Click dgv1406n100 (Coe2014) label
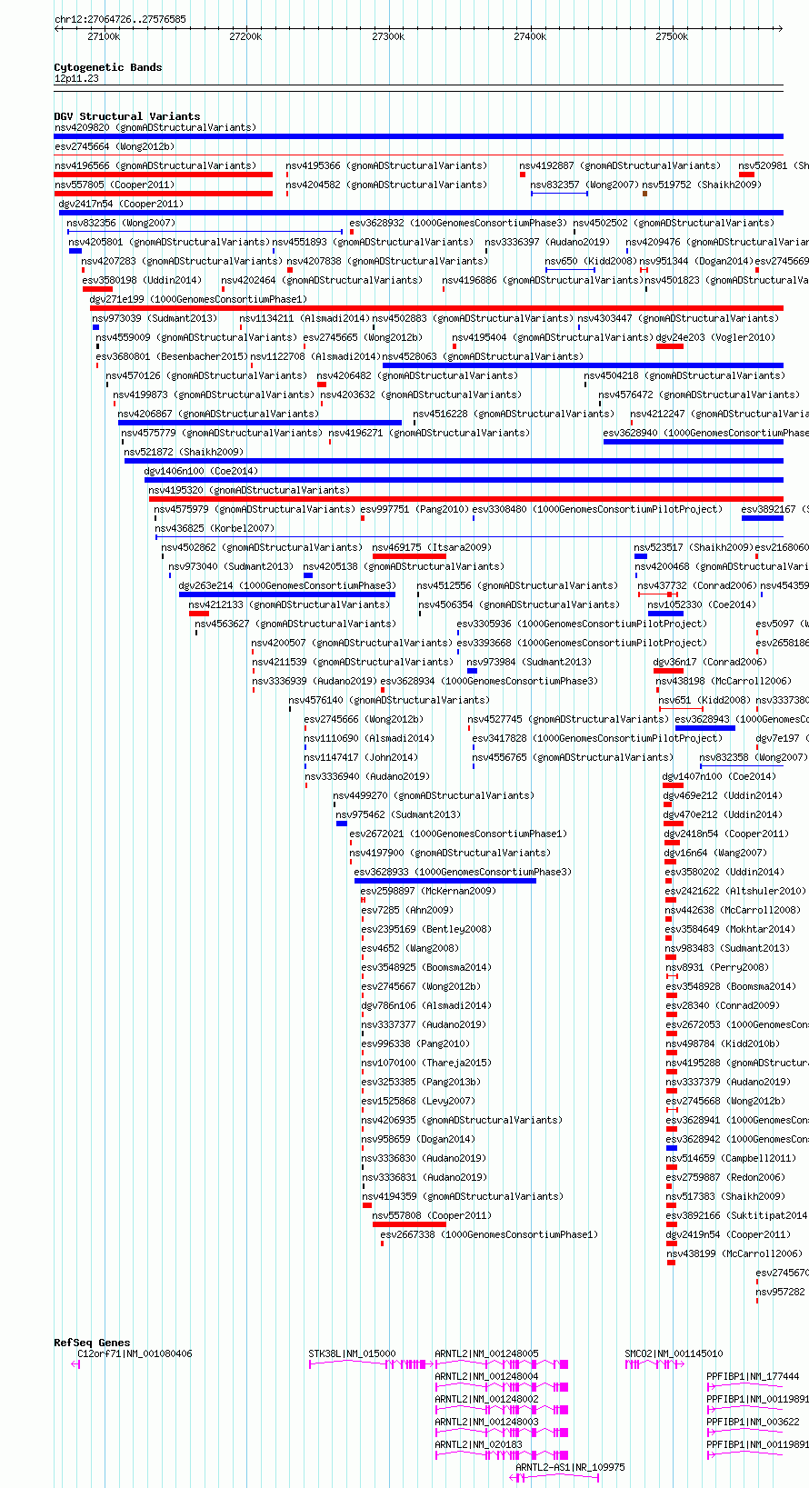The width and height of the screenshot is (809, 1488). 201,471
